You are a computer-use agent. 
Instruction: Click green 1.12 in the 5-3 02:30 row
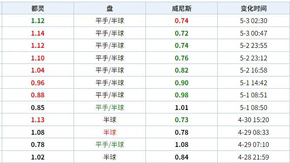38,21
